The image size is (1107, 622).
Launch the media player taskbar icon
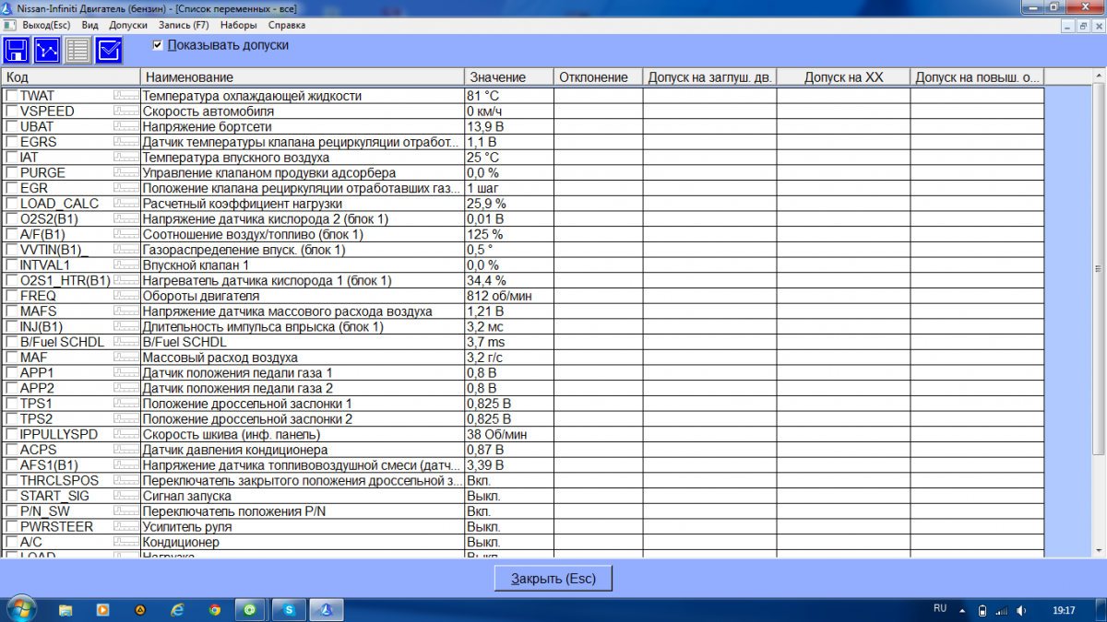[102, 610]
